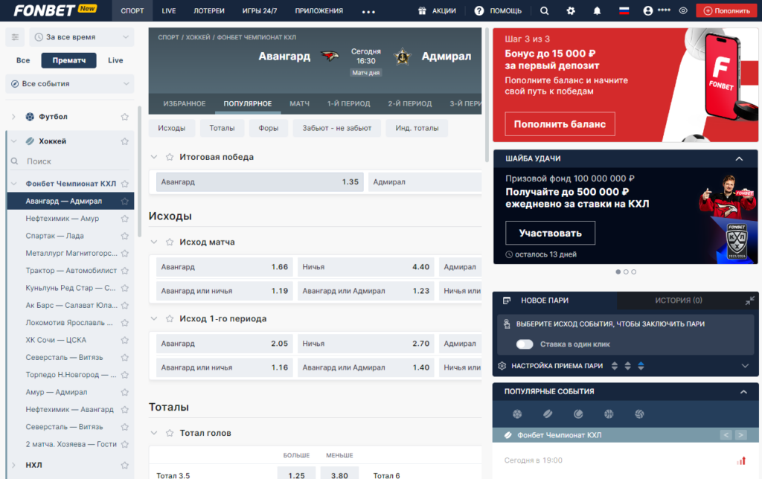Screen dimensions: 762x479
Task: Favorite Тотал голов market star
Action: tap(170, 433)
